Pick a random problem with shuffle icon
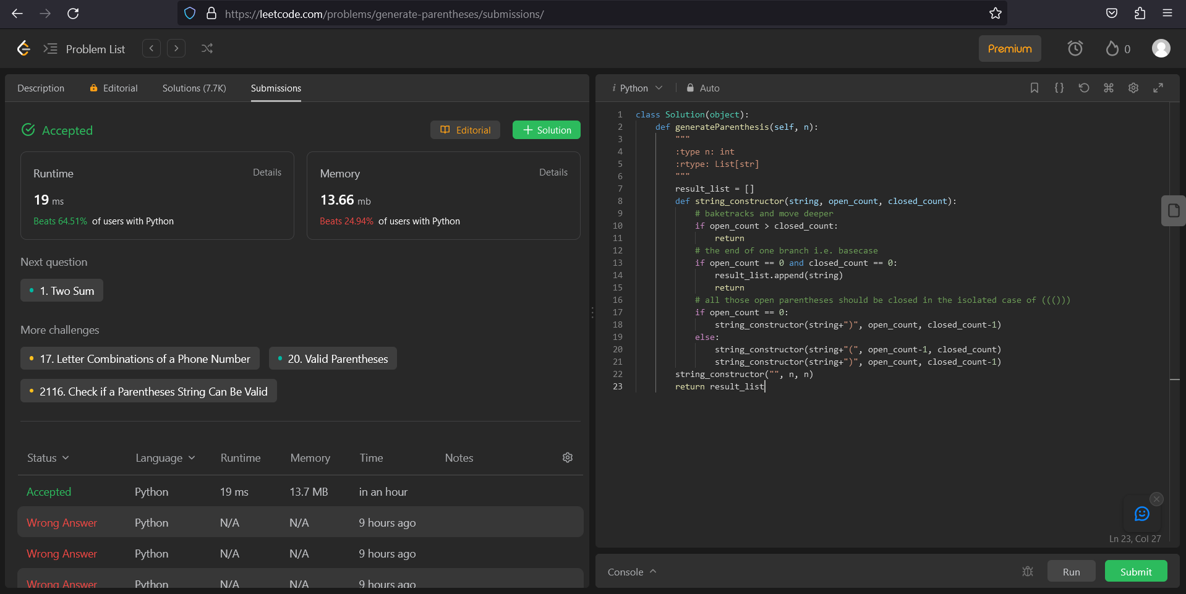The height and width of the screenshot is (594, 1186). point(207,48)
